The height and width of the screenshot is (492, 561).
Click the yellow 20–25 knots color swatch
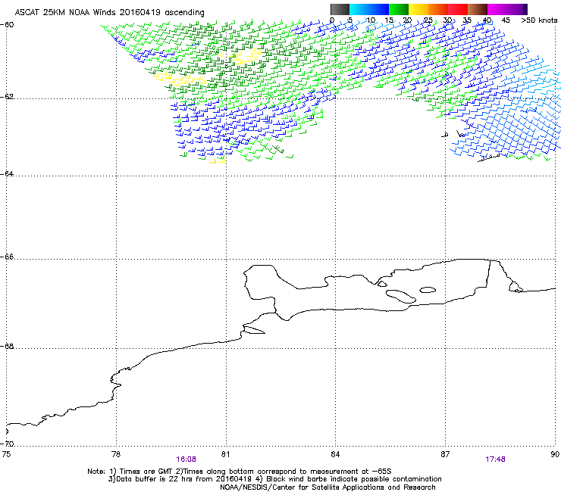[x=418, y=9]
